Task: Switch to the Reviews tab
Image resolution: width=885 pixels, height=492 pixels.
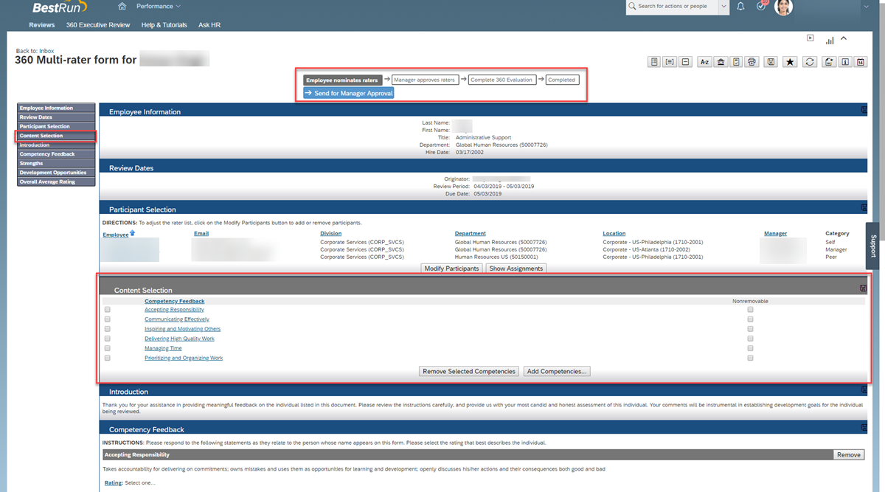Action: tap(42, 25)
